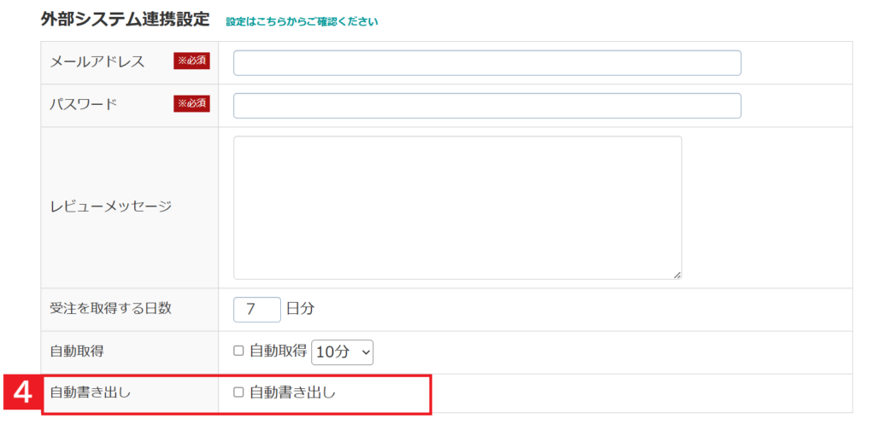
Task: Click the 自動書き出し checkbox label text
Action: point(292,392)
